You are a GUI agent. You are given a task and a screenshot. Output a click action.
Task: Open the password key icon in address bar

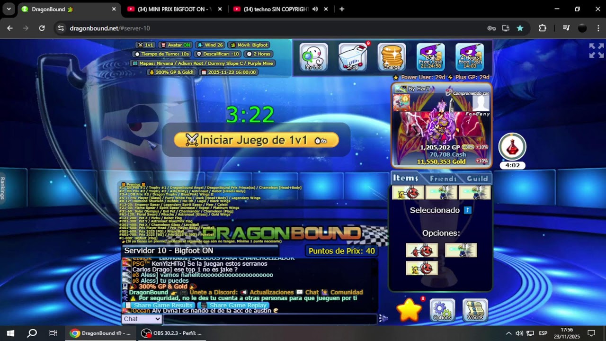(x=491, y=28)
